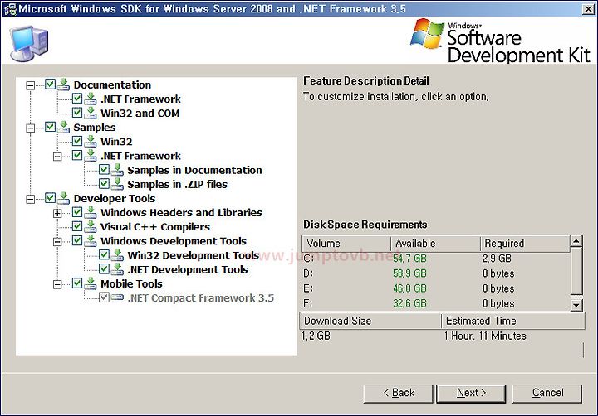Uncheck Win32 Development Tools checkbox
The width and height of the screenshot is (598, 416).
(104, 254)
